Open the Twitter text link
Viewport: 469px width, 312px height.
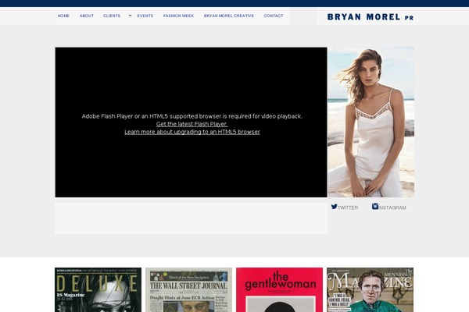coord(348,207)
